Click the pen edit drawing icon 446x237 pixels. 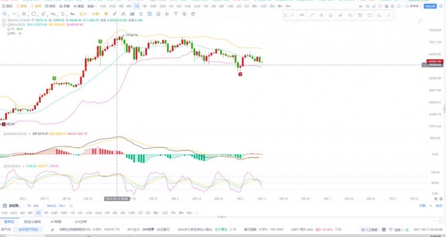point(123,14)
